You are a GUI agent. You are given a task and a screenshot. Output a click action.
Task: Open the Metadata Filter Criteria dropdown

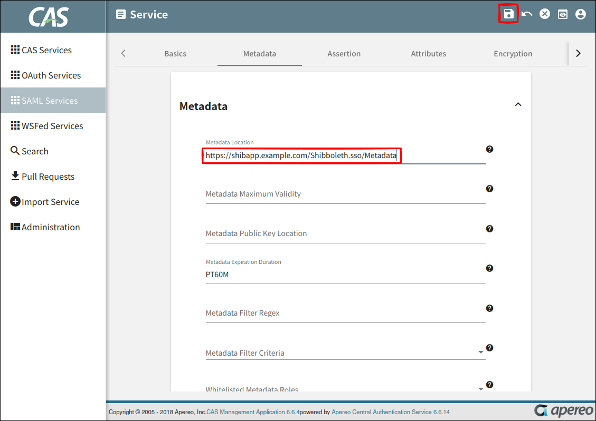pyautogui.click(x=480, y=353)
